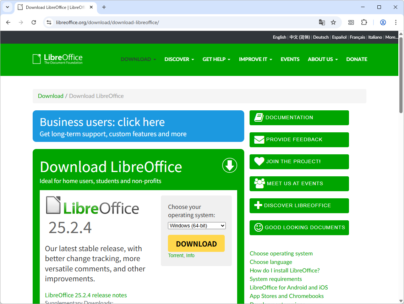
Task: Open the browser extensions puzzle icon
Action: click(364, 22)
